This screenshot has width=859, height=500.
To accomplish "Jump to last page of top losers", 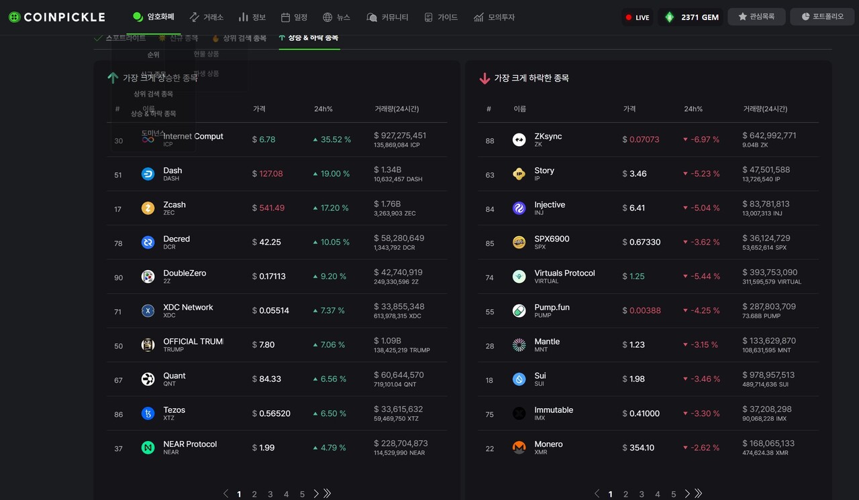I will 699,494.
